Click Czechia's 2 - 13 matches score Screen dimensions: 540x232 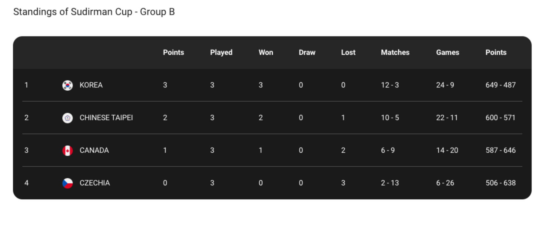[390, 183]
